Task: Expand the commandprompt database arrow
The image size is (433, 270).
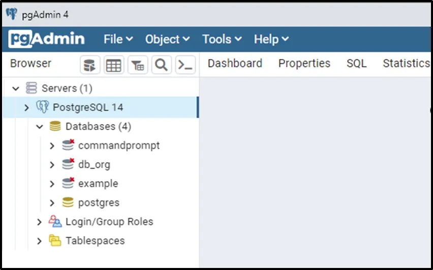Action: pos(52,146)
